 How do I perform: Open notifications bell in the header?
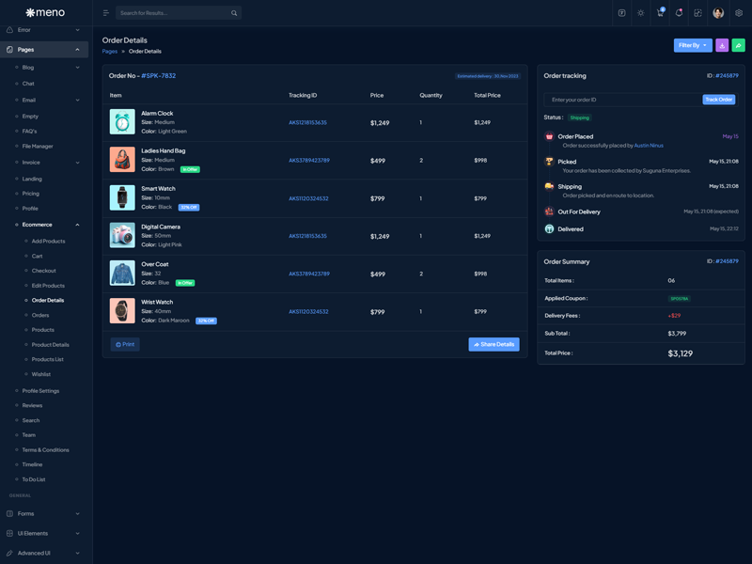[679, 13]
